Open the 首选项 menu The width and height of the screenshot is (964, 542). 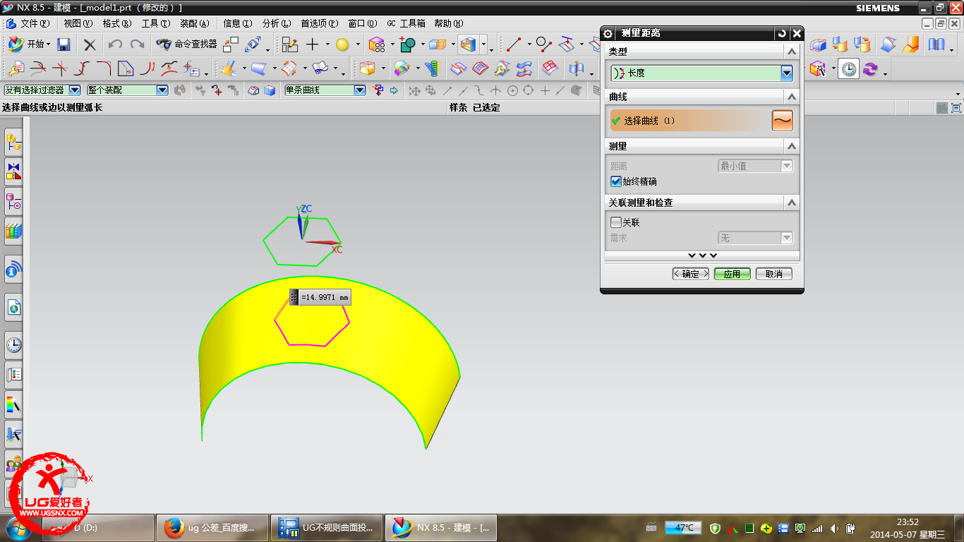pos(319,23)
